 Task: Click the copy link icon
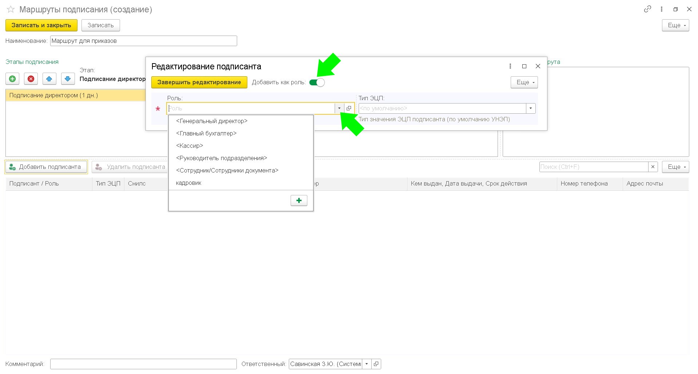coord(647,9)
